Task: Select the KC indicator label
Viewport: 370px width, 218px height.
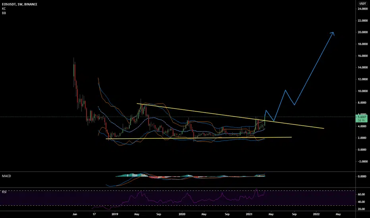Action: 4,9
